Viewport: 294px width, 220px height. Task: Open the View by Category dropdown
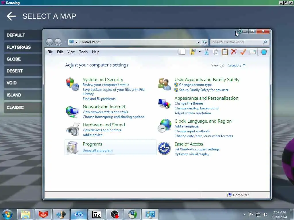pyautogui.click(x=236, y=65)
